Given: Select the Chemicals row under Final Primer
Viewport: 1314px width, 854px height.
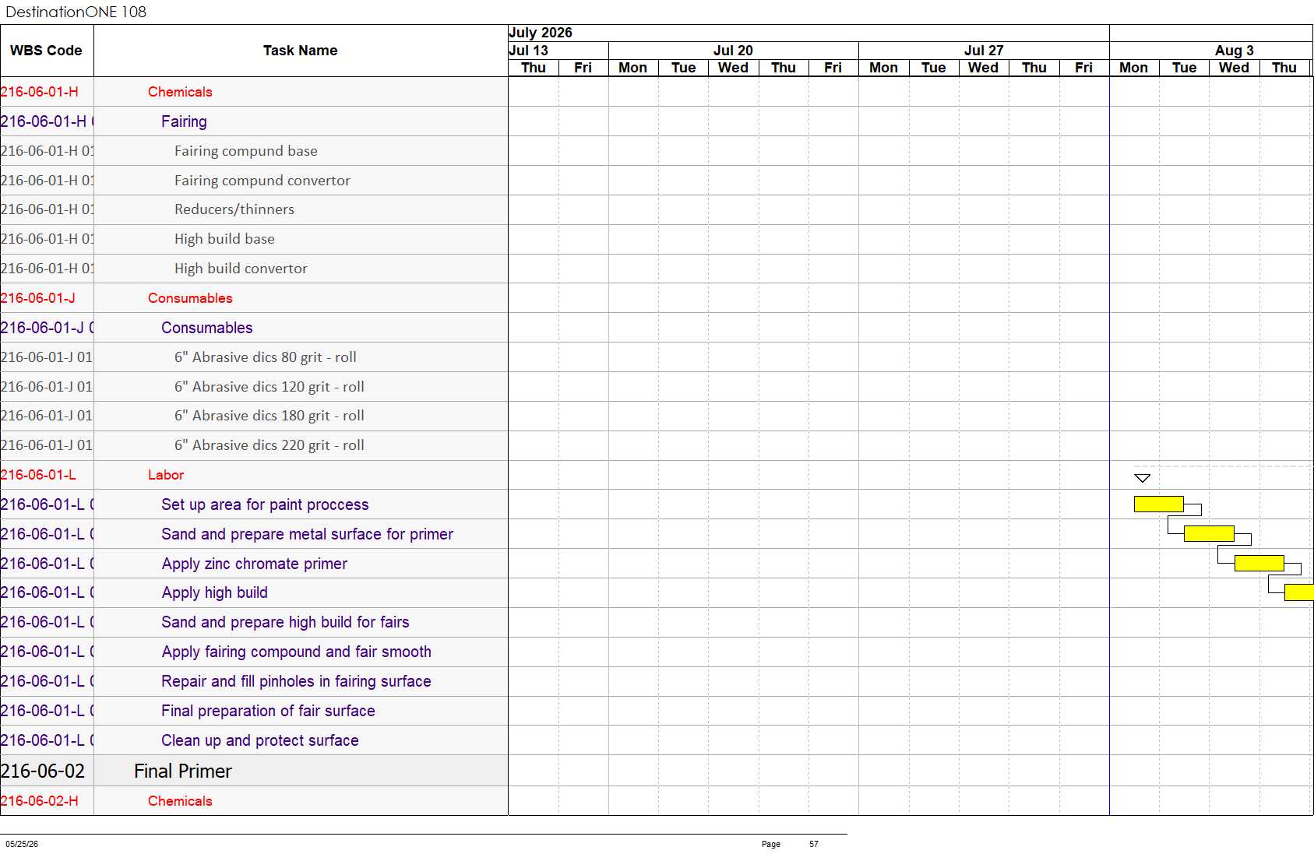Looking at the screenshot, I should [254, 801].
